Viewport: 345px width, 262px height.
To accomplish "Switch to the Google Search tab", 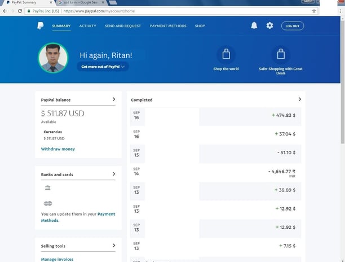I will [81, 2].
